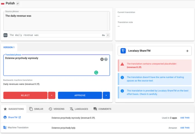This screenshot has width=195, height=134.
Task: Collapse the source panel with the chevron
Action: [x=108, y=35]
